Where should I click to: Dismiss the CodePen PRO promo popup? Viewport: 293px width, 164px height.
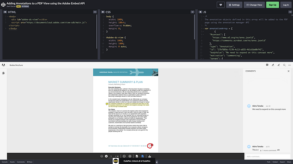157,162
